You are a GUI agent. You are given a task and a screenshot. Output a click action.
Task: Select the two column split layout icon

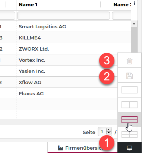129,105
